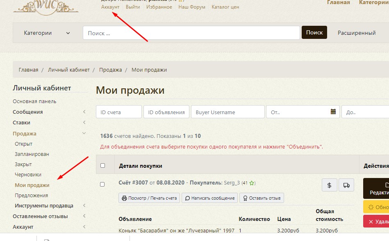
Task: Click Посмотр / Печать счета button
Action: [x=149, y=198]
